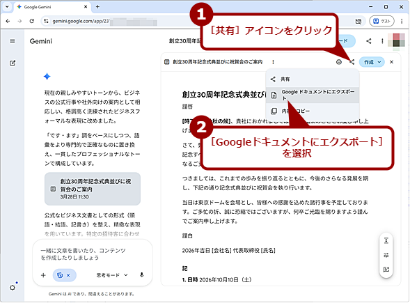Open the tab search dropdown arrow
The image size is (410, 303).
7,7
